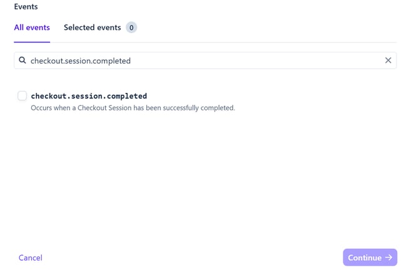
Task: Click the word Continue on the purple button
Action: 365,258
